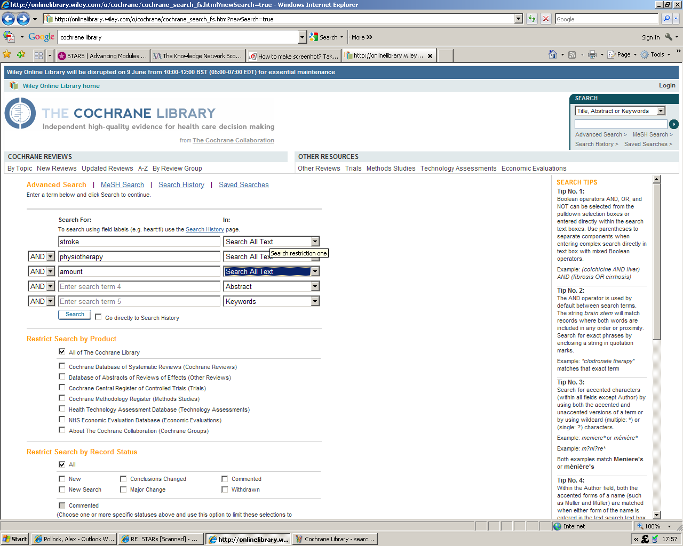The height and width of the screenshot is (546, 683).
Task: Switch to STARS Advancing Modules tab
Action: pos(102,55)
